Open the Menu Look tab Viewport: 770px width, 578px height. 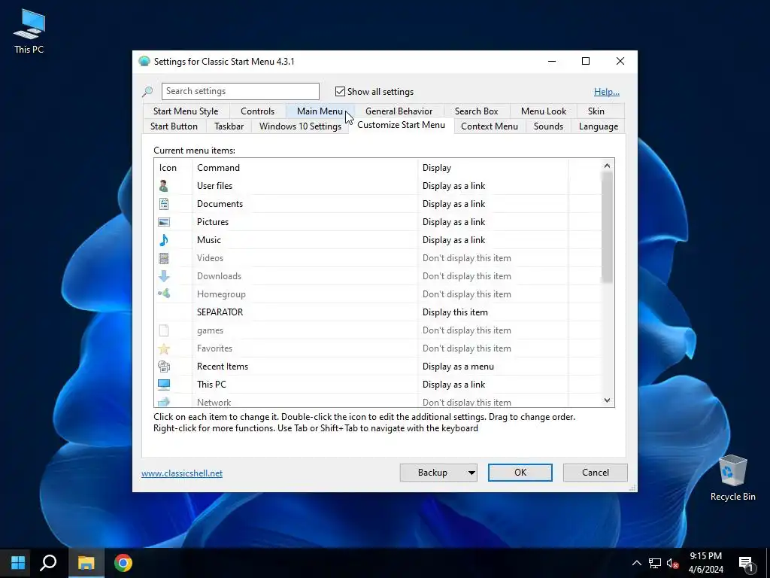(x=544, y=111)
